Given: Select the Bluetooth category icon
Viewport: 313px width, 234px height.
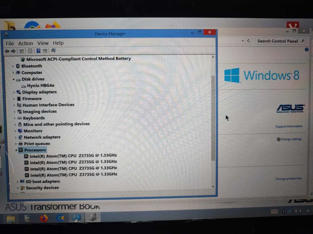Looking at the screenshot, I should (x=18, y=66).
